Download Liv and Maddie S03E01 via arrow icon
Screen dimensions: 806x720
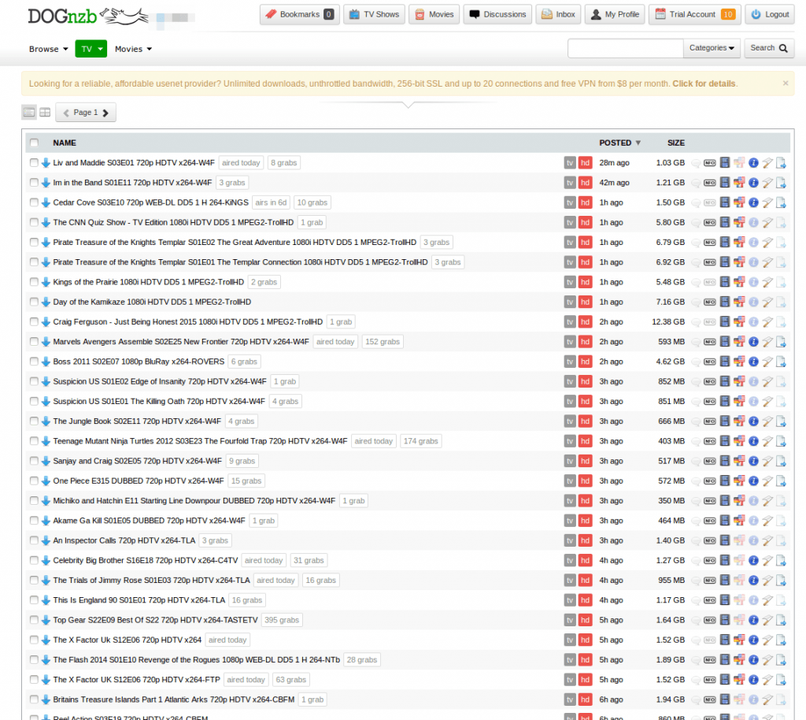click(x=46, y=163)
